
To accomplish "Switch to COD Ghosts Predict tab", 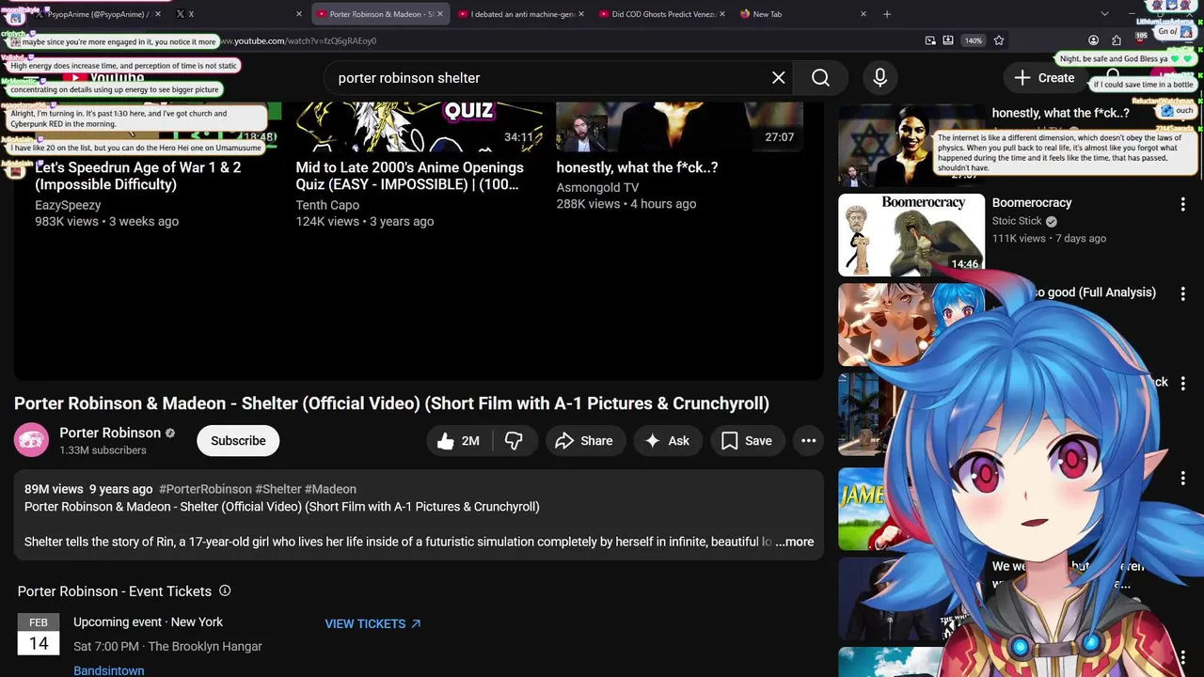I will click(661, 14).
